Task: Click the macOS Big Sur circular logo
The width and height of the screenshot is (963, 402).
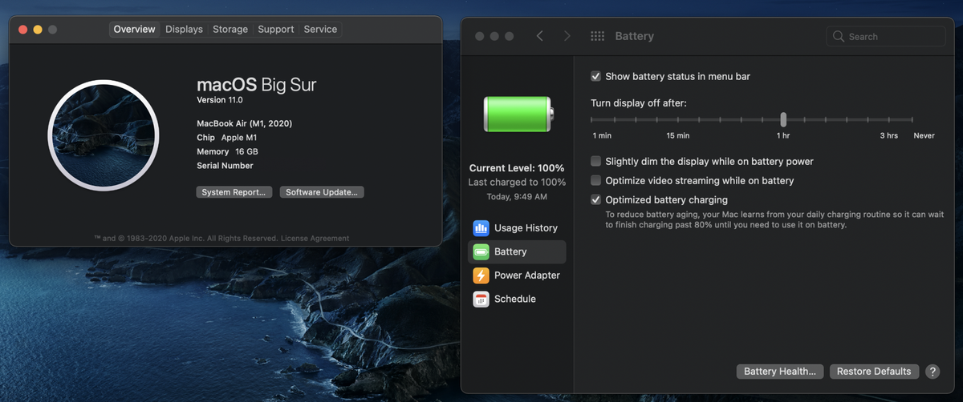Action: coord(103,135)
